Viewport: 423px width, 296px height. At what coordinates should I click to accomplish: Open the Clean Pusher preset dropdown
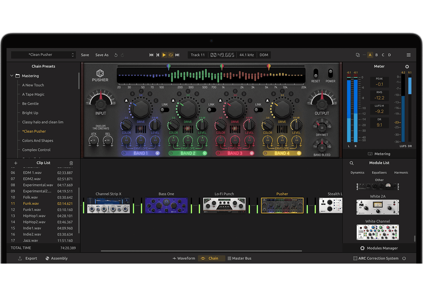click(x=43, y=55)
